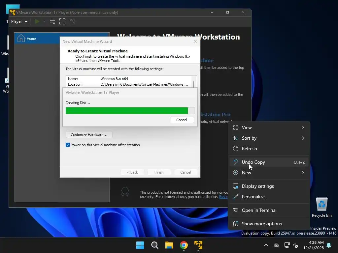This screenshot has width=338, height=253.
Task: Click the Finish button in wizard
Action: [x=159, y=172]
